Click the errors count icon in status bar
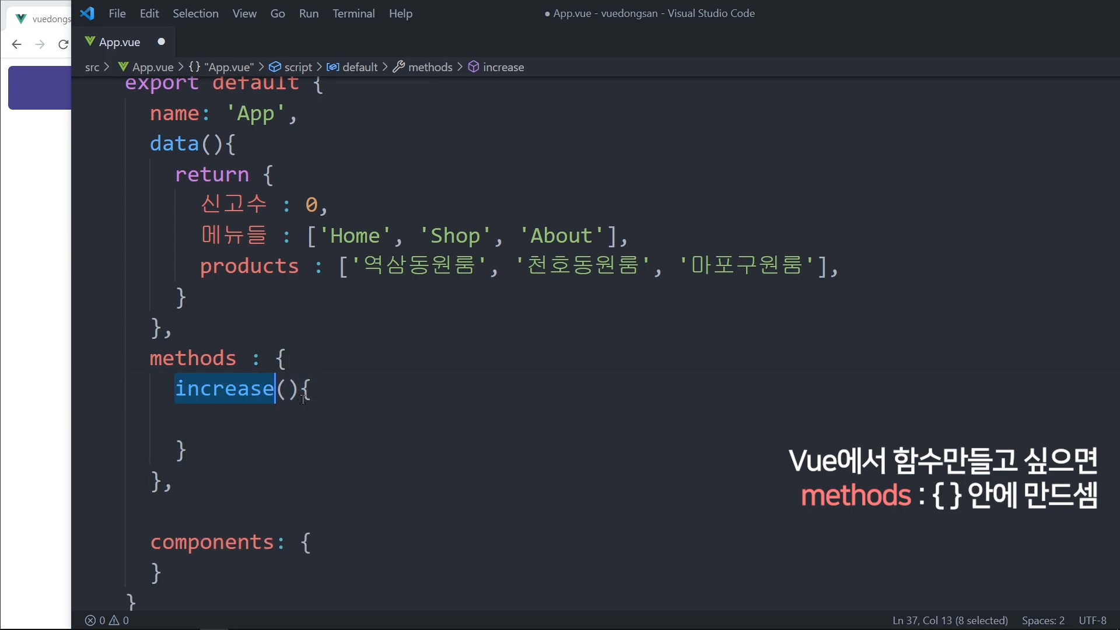Screen dimensions: 1120x630 (90, 621)
